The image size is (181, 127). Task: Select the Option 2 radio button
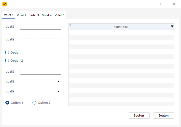point(34,103)
